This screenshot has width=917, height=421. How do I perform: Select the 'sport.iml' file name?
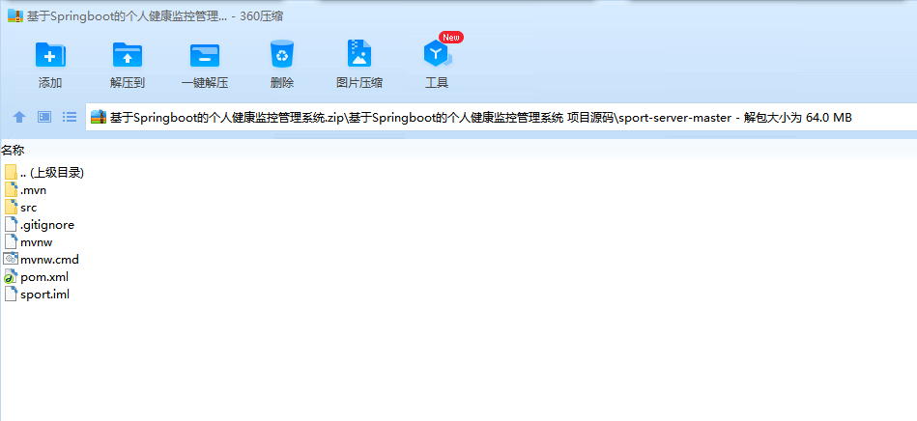coord(45,295)
